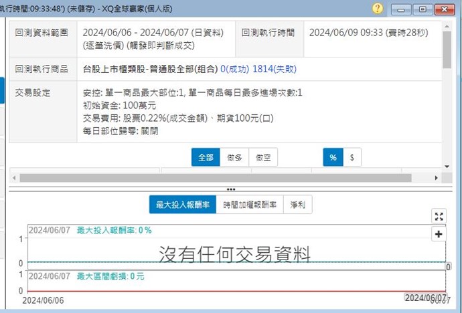The height and width of the screenshot is (313, 462).
Task: Switch filter to 做空 trades
Action: tap(262, 157)
